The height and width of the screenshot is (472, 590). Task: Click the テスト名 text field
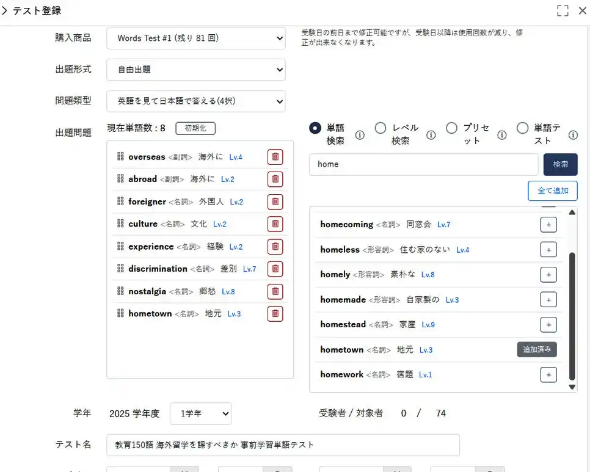[x=283, y=445]
